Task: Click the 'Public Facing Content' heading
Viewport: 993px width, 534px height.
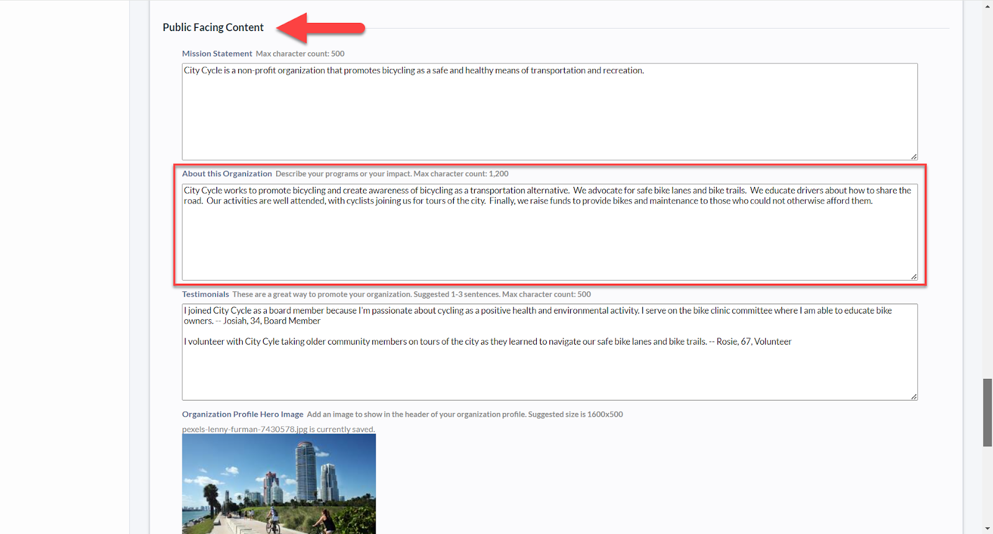Action: 213,27
